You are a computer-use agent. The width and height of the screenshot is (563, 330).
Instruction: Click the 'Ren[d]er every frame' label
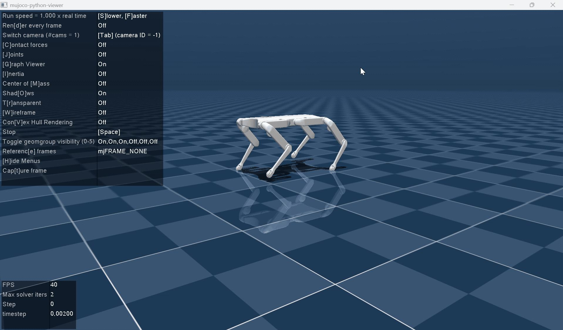[x=32, y=25]
